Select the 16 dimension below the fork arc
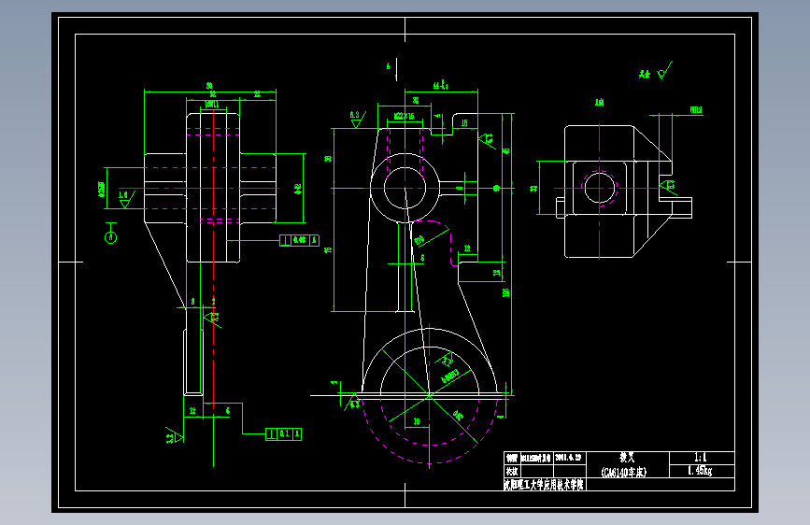This screenshot has width=810, height=525. click(417, 421)
